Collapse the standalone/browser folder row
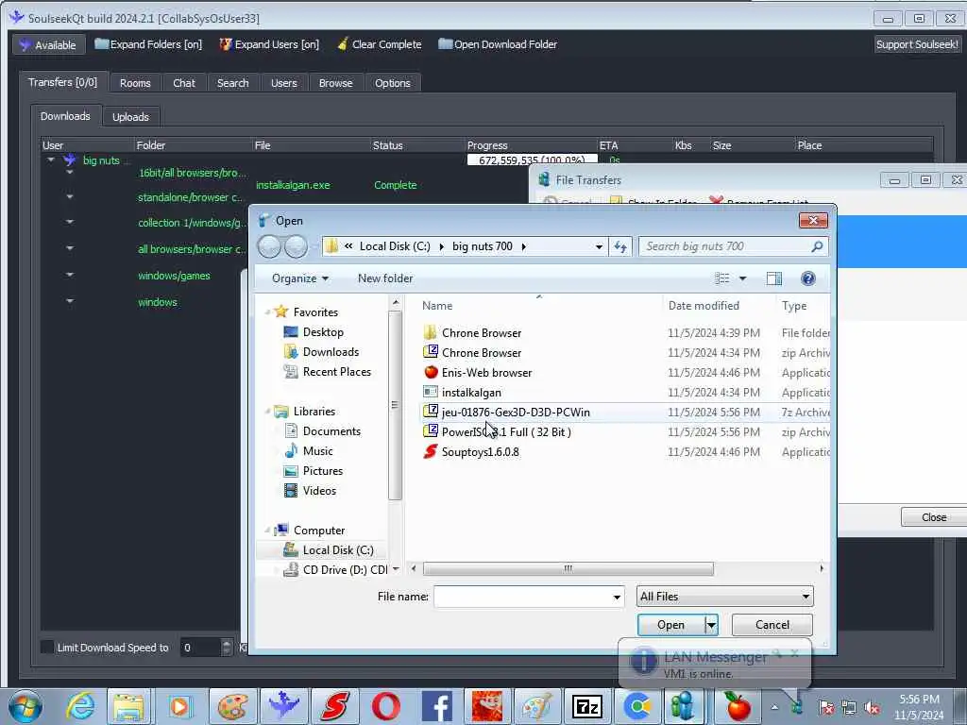The image size is (967, 725). pyautogui.click(x=70, y=197)
